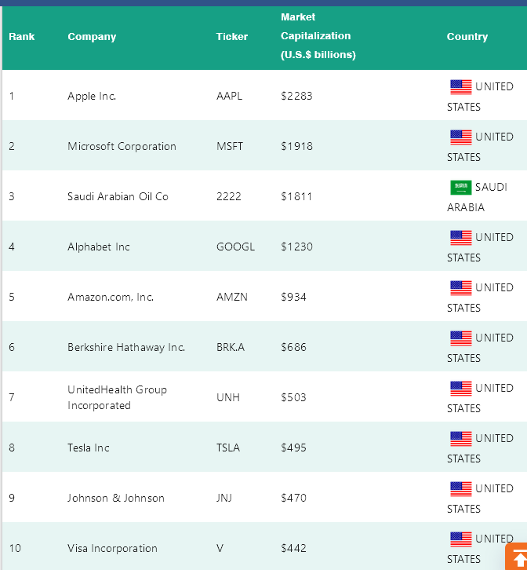This screenshot has height=570, width=527.
Task: Click the UNH ticker cell
Action: tap(228, 397)
